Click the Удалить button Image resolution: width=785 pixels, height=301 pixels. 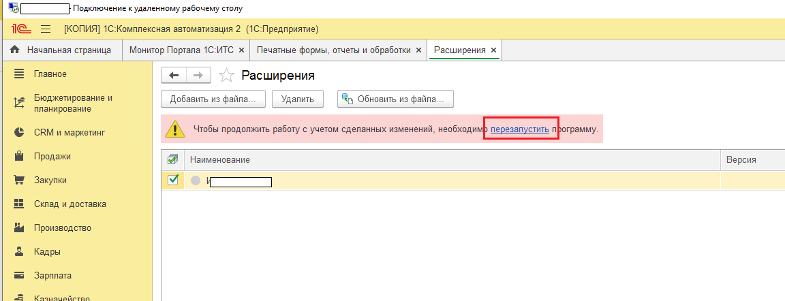(x=297, y=99)
